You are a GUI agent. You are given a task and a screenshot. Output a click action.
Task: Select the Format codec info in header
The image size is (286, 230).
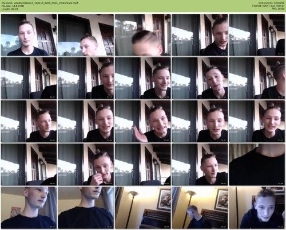(268, 6)
